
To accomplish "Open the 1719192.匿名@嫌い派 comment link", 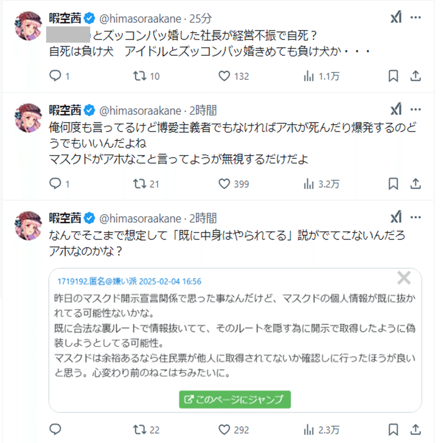I will (x=129, y=281).
